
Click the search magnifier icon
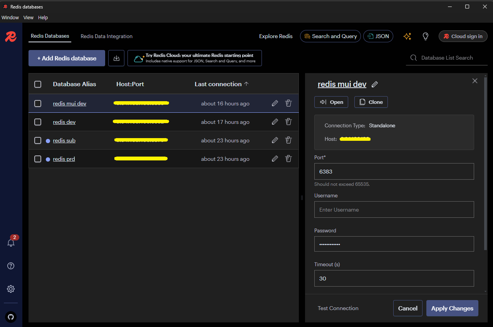(414, 58)
